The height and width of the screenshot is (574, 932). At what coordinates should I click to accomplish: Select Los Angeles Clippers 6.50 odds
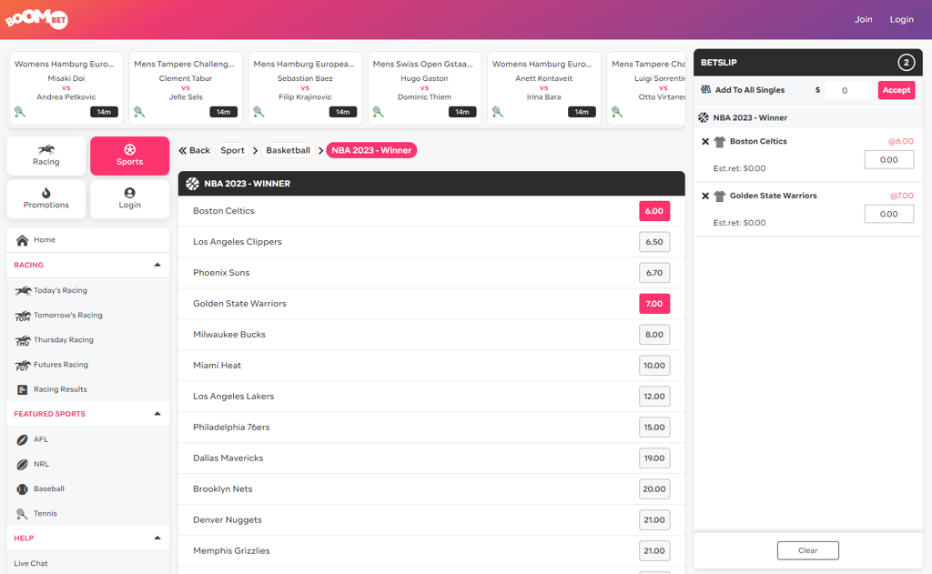pyautogui.click(x=654, y=242)
